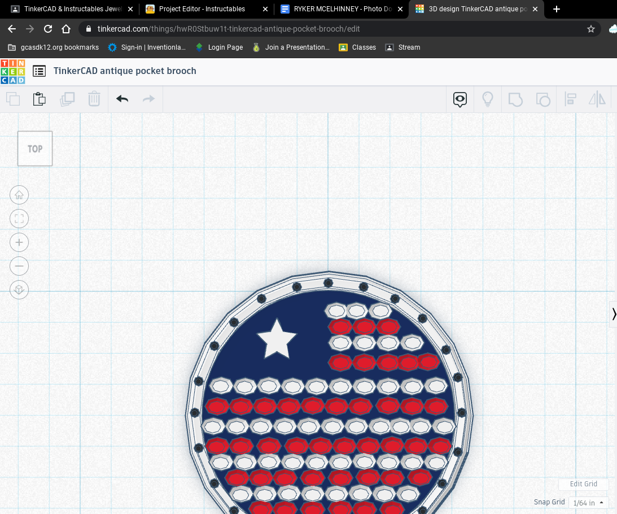This screenshot has width=617, height=514.
Task: Undo the last action
Action: [x=122, y=99]
